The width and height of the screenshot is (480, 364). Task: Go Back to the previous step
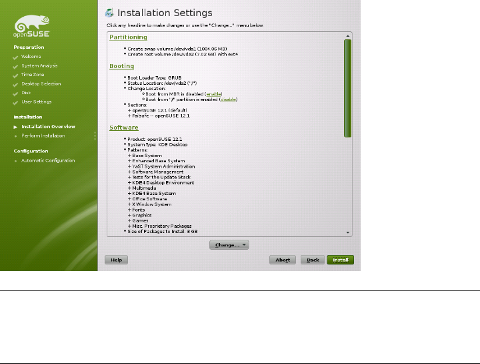(313, 260)
